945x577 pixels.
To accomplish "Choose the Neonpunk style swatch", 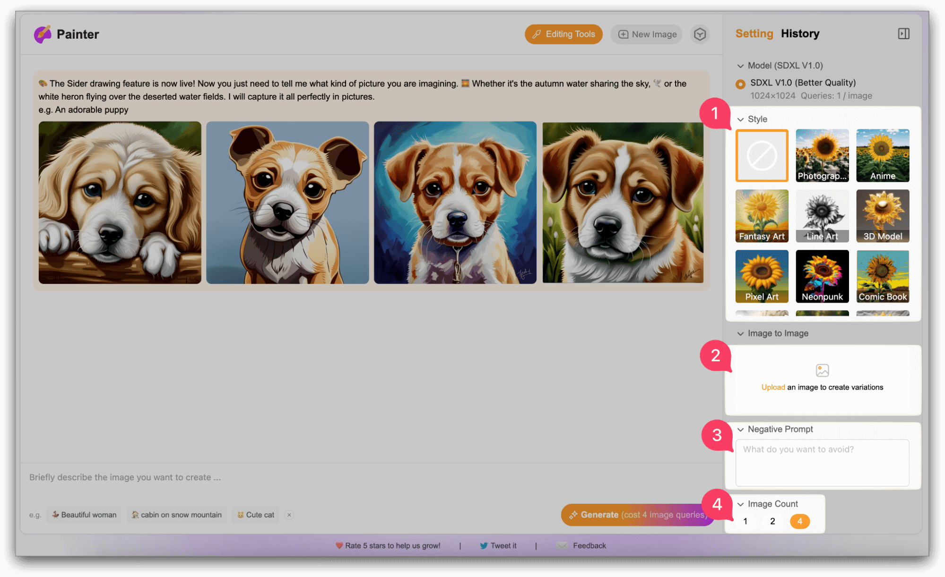I will tap(822, 276).
